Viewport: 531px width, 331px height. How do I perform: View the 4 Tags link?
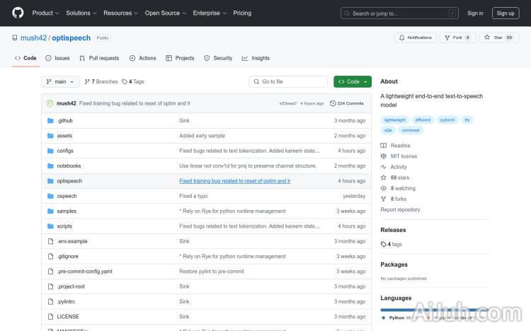(x=133, y=82)
